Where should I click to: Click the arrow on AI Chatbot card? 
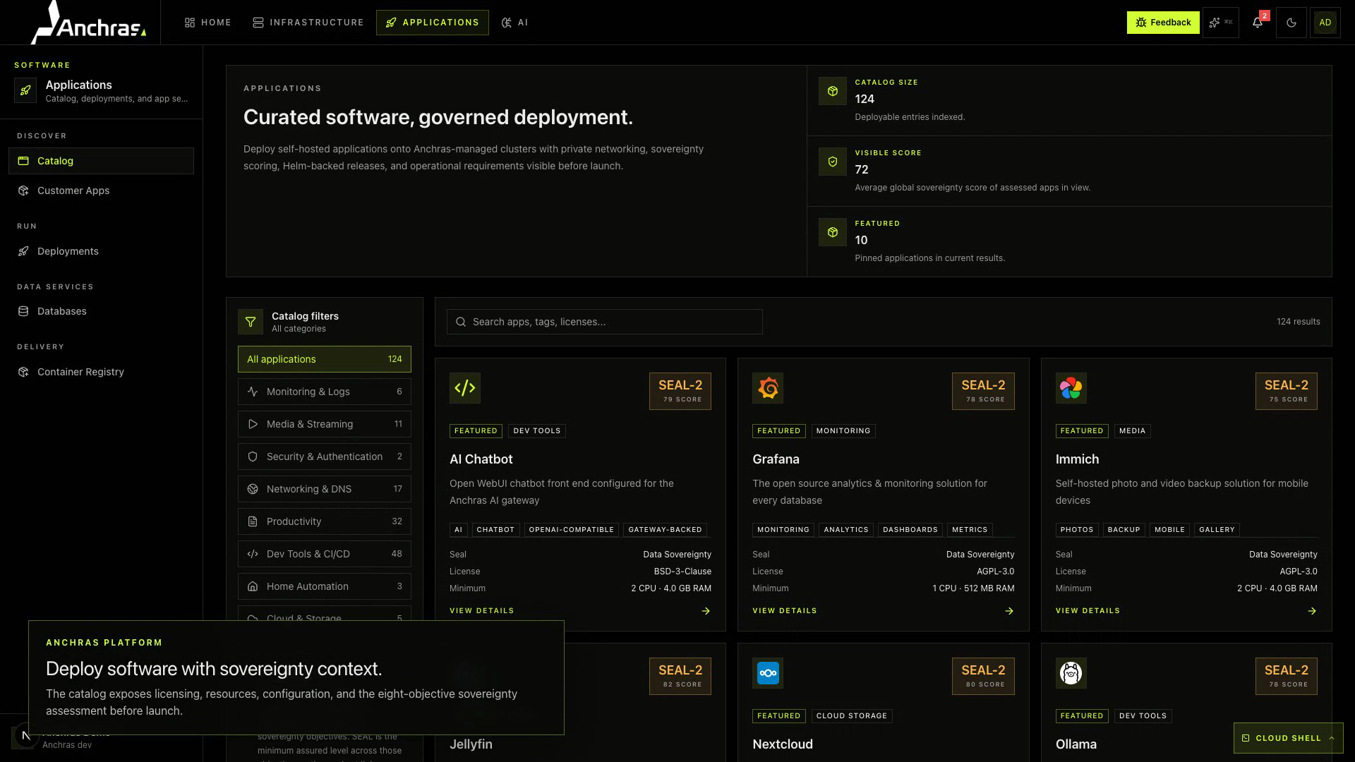pyautogui.click(x=706, y=611)
